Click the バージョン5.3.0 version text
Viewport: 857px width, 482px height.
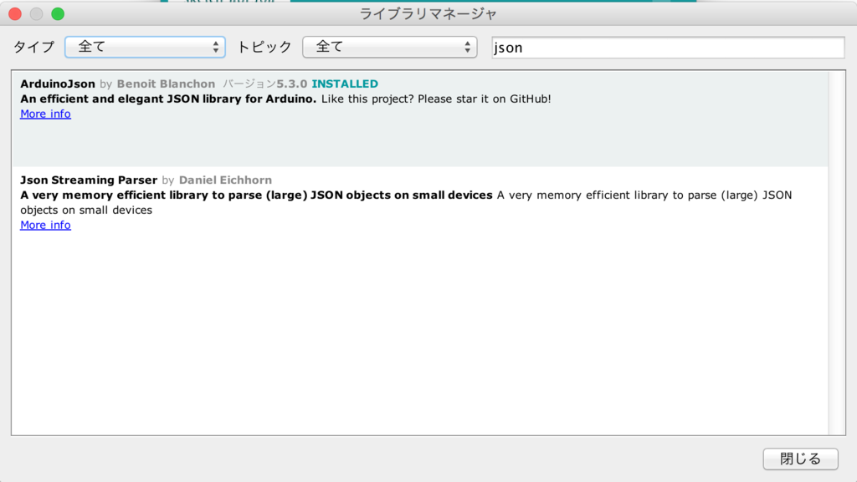click(x=264, y=84)
